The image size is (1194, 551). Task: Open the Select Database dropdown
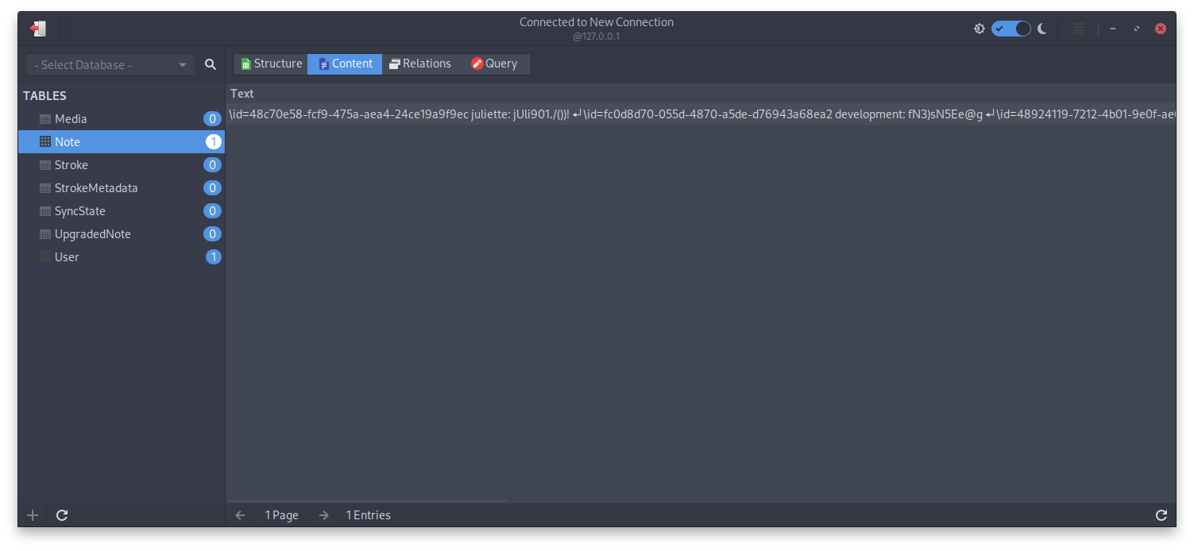pos(110,65)
